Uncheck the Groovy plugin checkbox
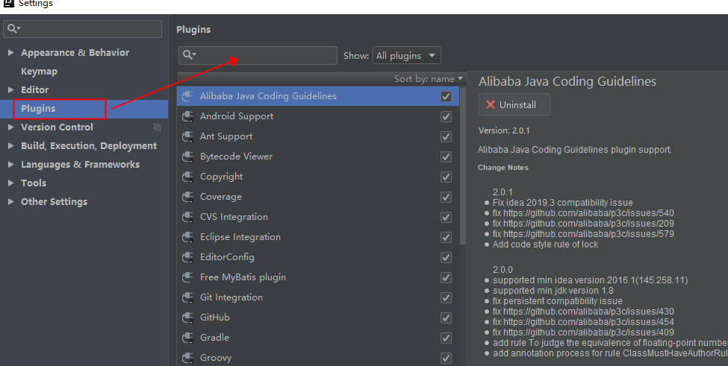This screenshot has height=366, width=728. [x=446, y=358]
